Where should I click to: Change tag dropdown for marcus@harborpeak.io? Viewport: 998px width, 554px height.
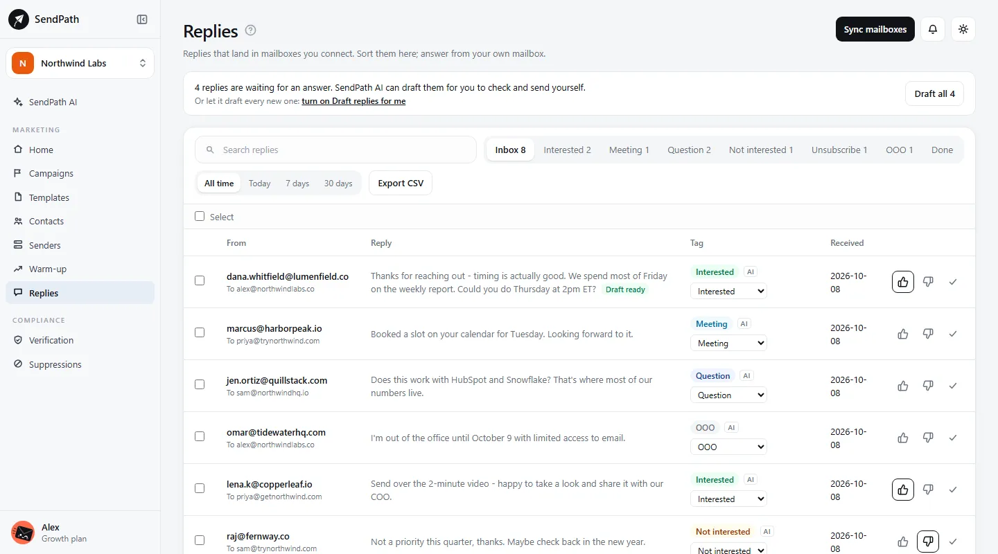coord(728,343)
